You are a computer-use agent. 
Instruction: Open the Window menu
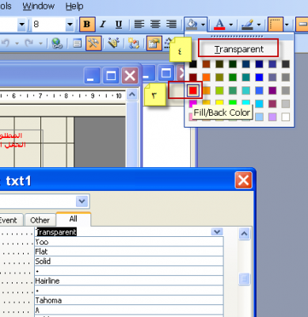[x=39, y=6]
